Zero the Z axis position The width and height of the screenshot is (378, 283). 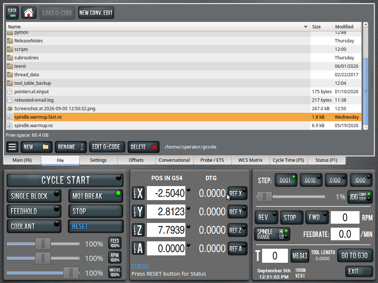pos(138,230)
